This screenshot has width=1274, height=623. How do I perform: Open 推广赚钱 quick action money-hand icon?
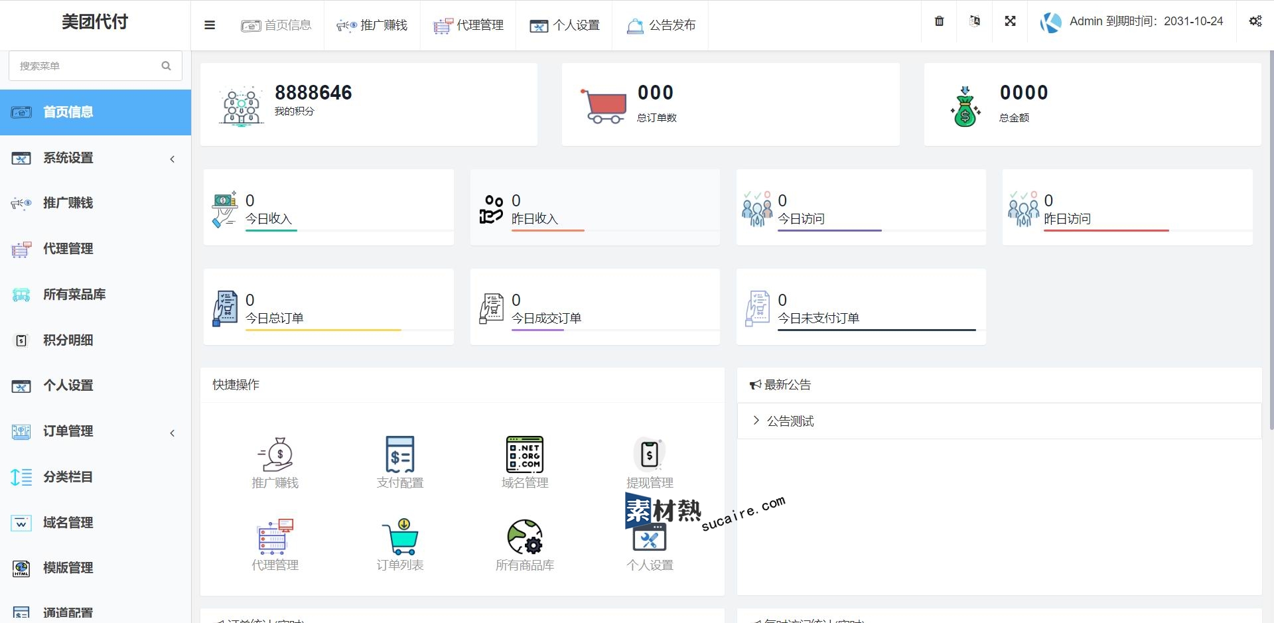(275, 454)
